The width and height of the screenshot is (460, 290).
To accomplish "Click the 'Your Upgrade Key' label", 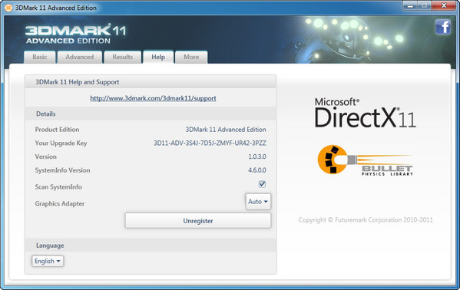I will (x=61, y=143).
